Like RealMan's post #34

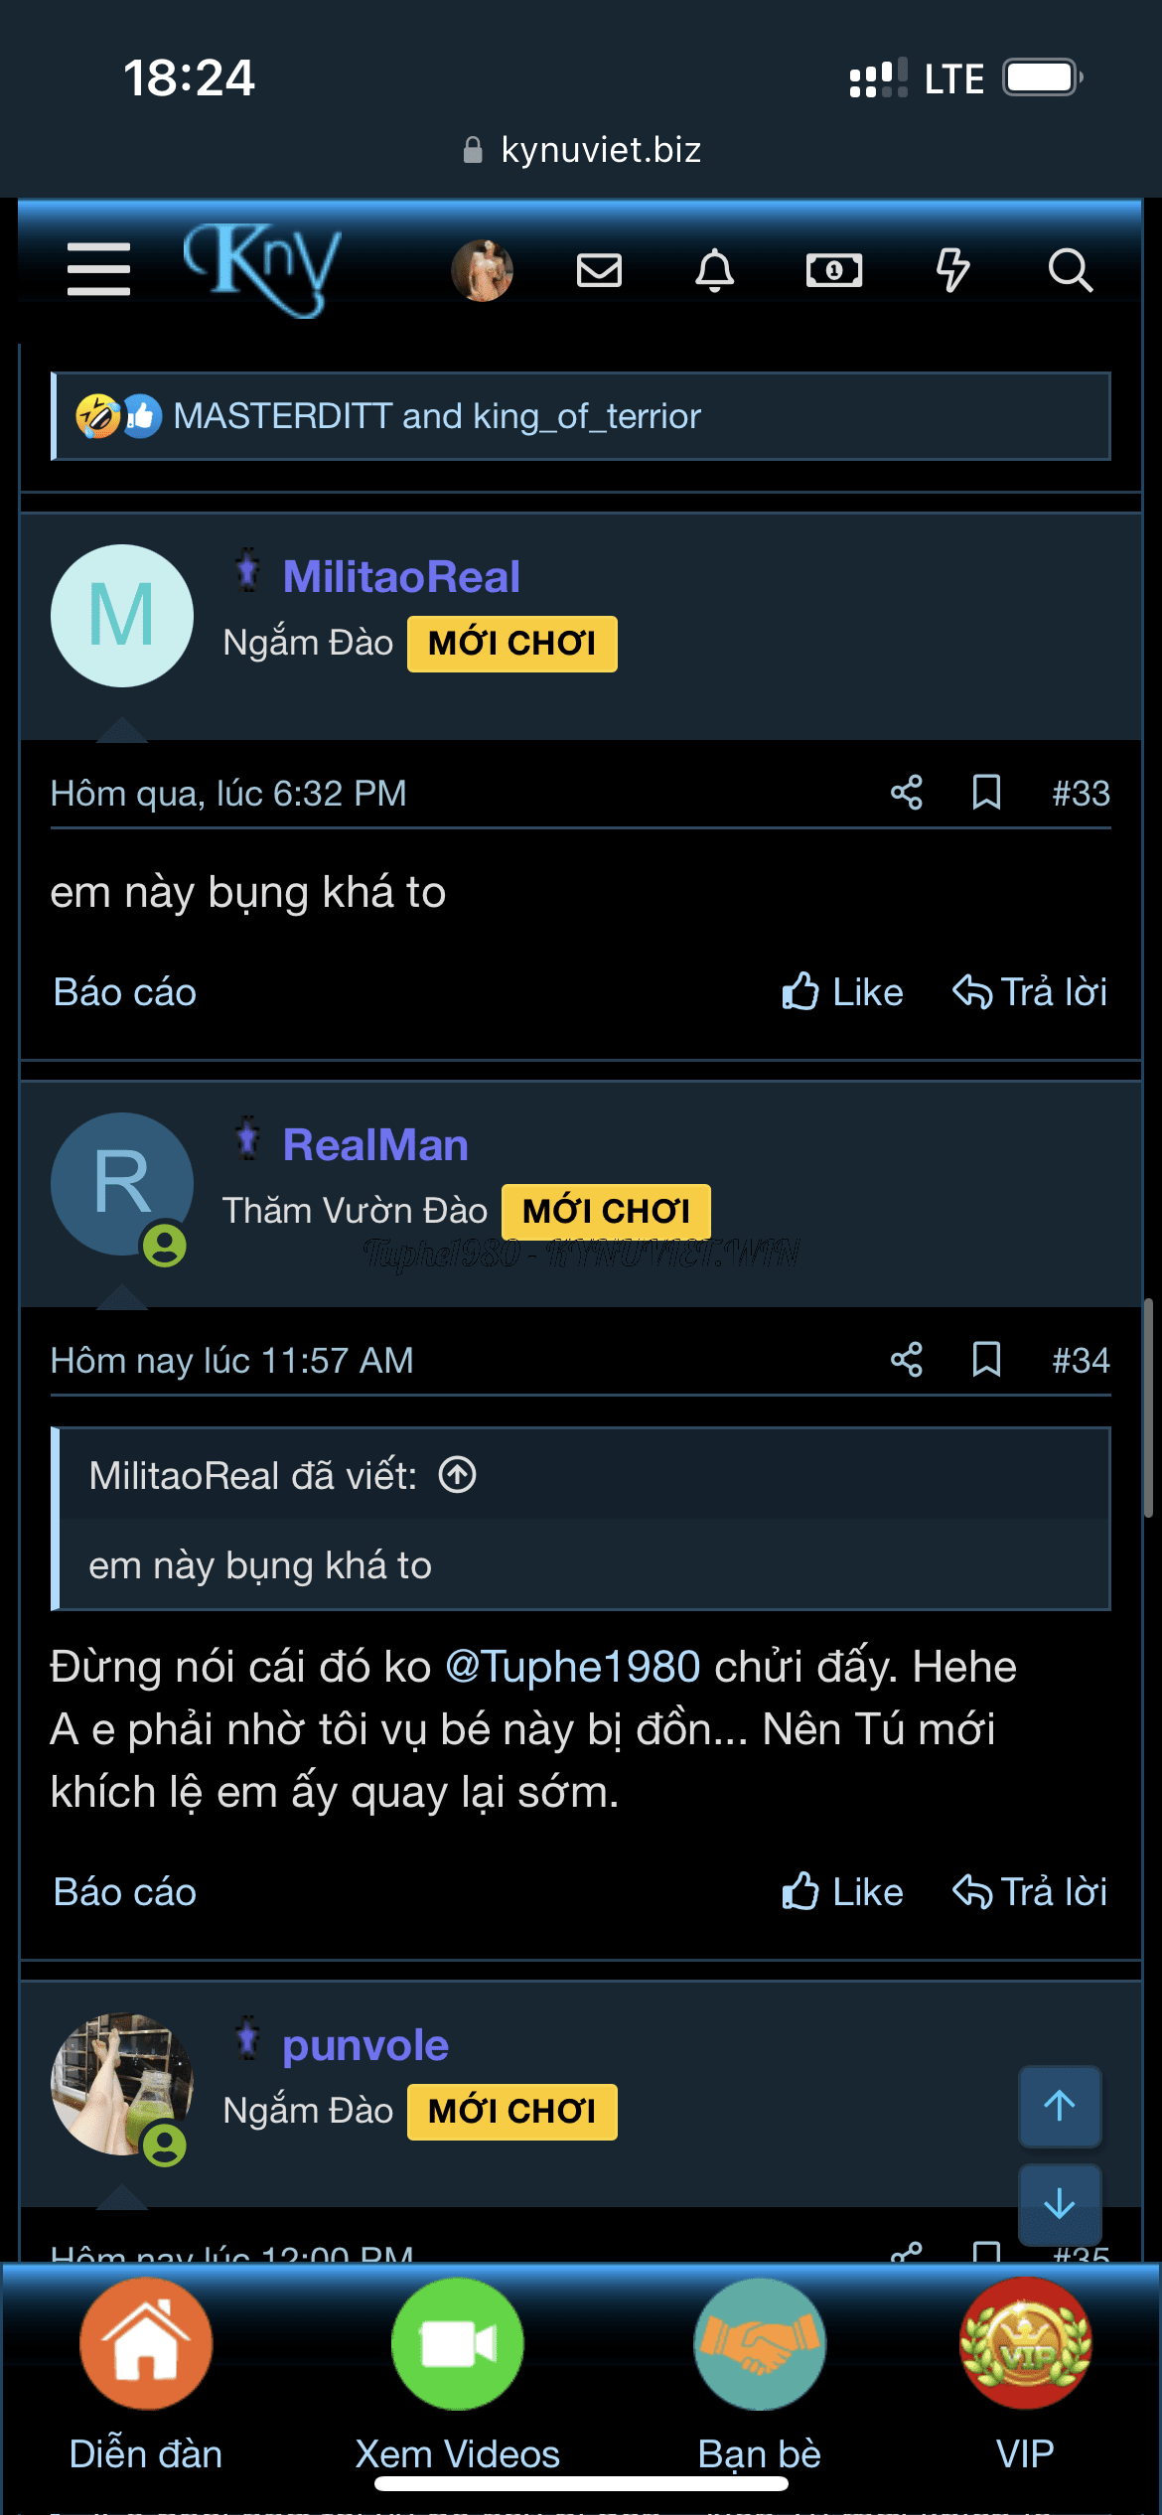[842, 1892]
